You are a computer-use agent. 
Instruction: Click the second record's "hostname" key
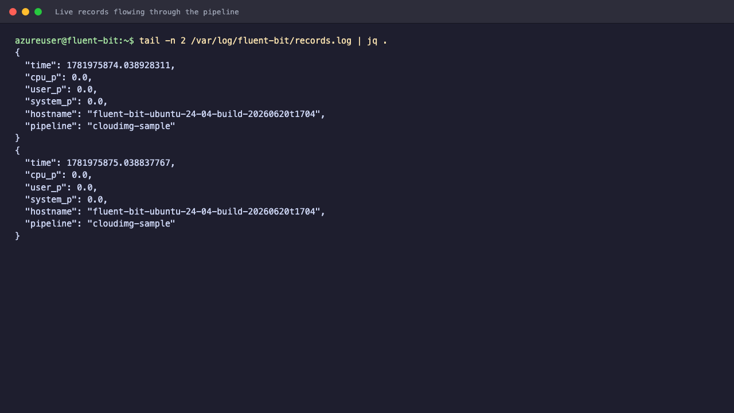(51, 212)
